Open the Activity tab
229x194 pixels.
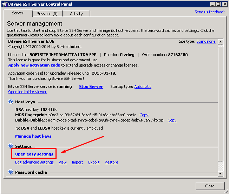coord(76,14)
